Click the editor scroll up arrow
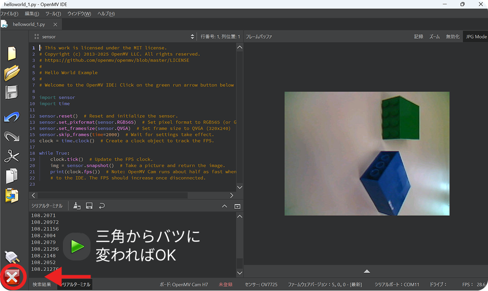 240,47
